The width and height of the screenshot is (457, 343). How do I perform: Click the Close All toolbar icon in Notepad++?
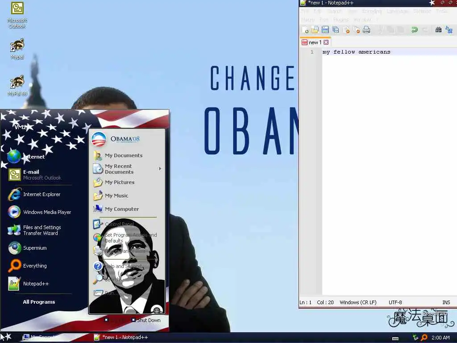point(356,29)
